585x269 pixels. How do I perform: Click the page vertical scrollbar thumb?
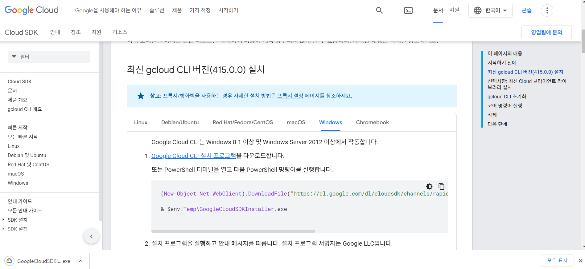(583, 41)
